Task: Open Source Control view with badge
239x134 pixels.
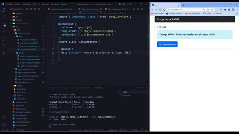Action: coord(4,25)
